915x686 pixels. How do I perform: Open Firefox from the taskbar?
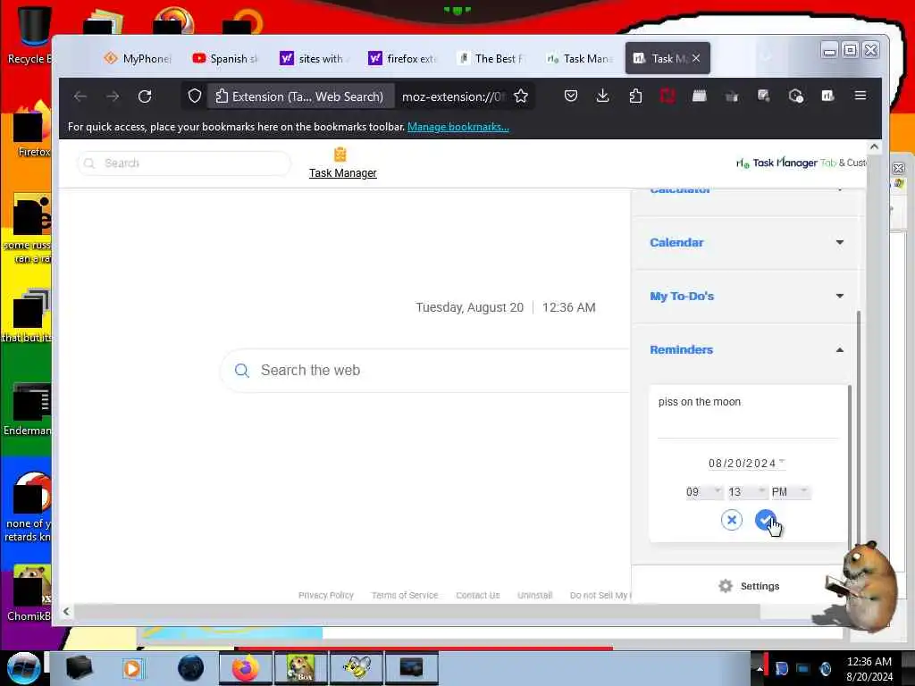[245, 668]
